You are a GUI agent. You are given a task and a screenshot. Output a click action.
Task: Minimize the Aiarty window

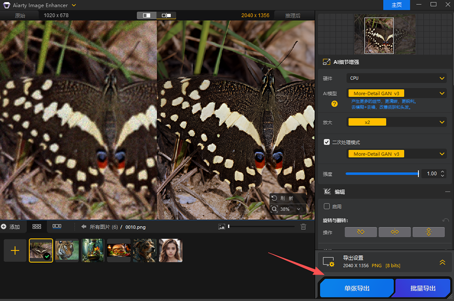pos(419,4)
